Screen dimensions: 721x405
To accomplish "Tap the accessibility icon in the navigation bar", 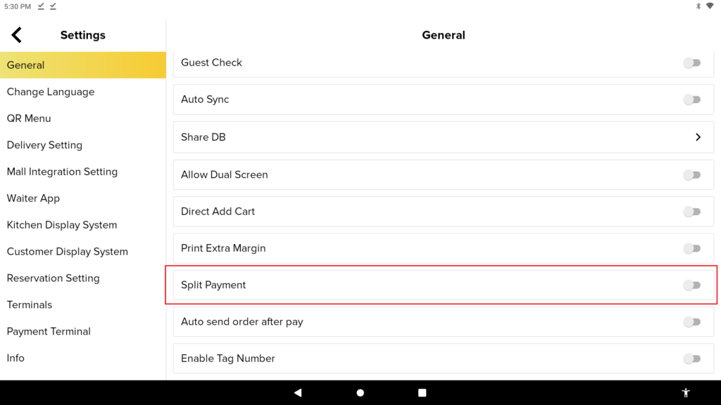I will (x=686, y=392).
